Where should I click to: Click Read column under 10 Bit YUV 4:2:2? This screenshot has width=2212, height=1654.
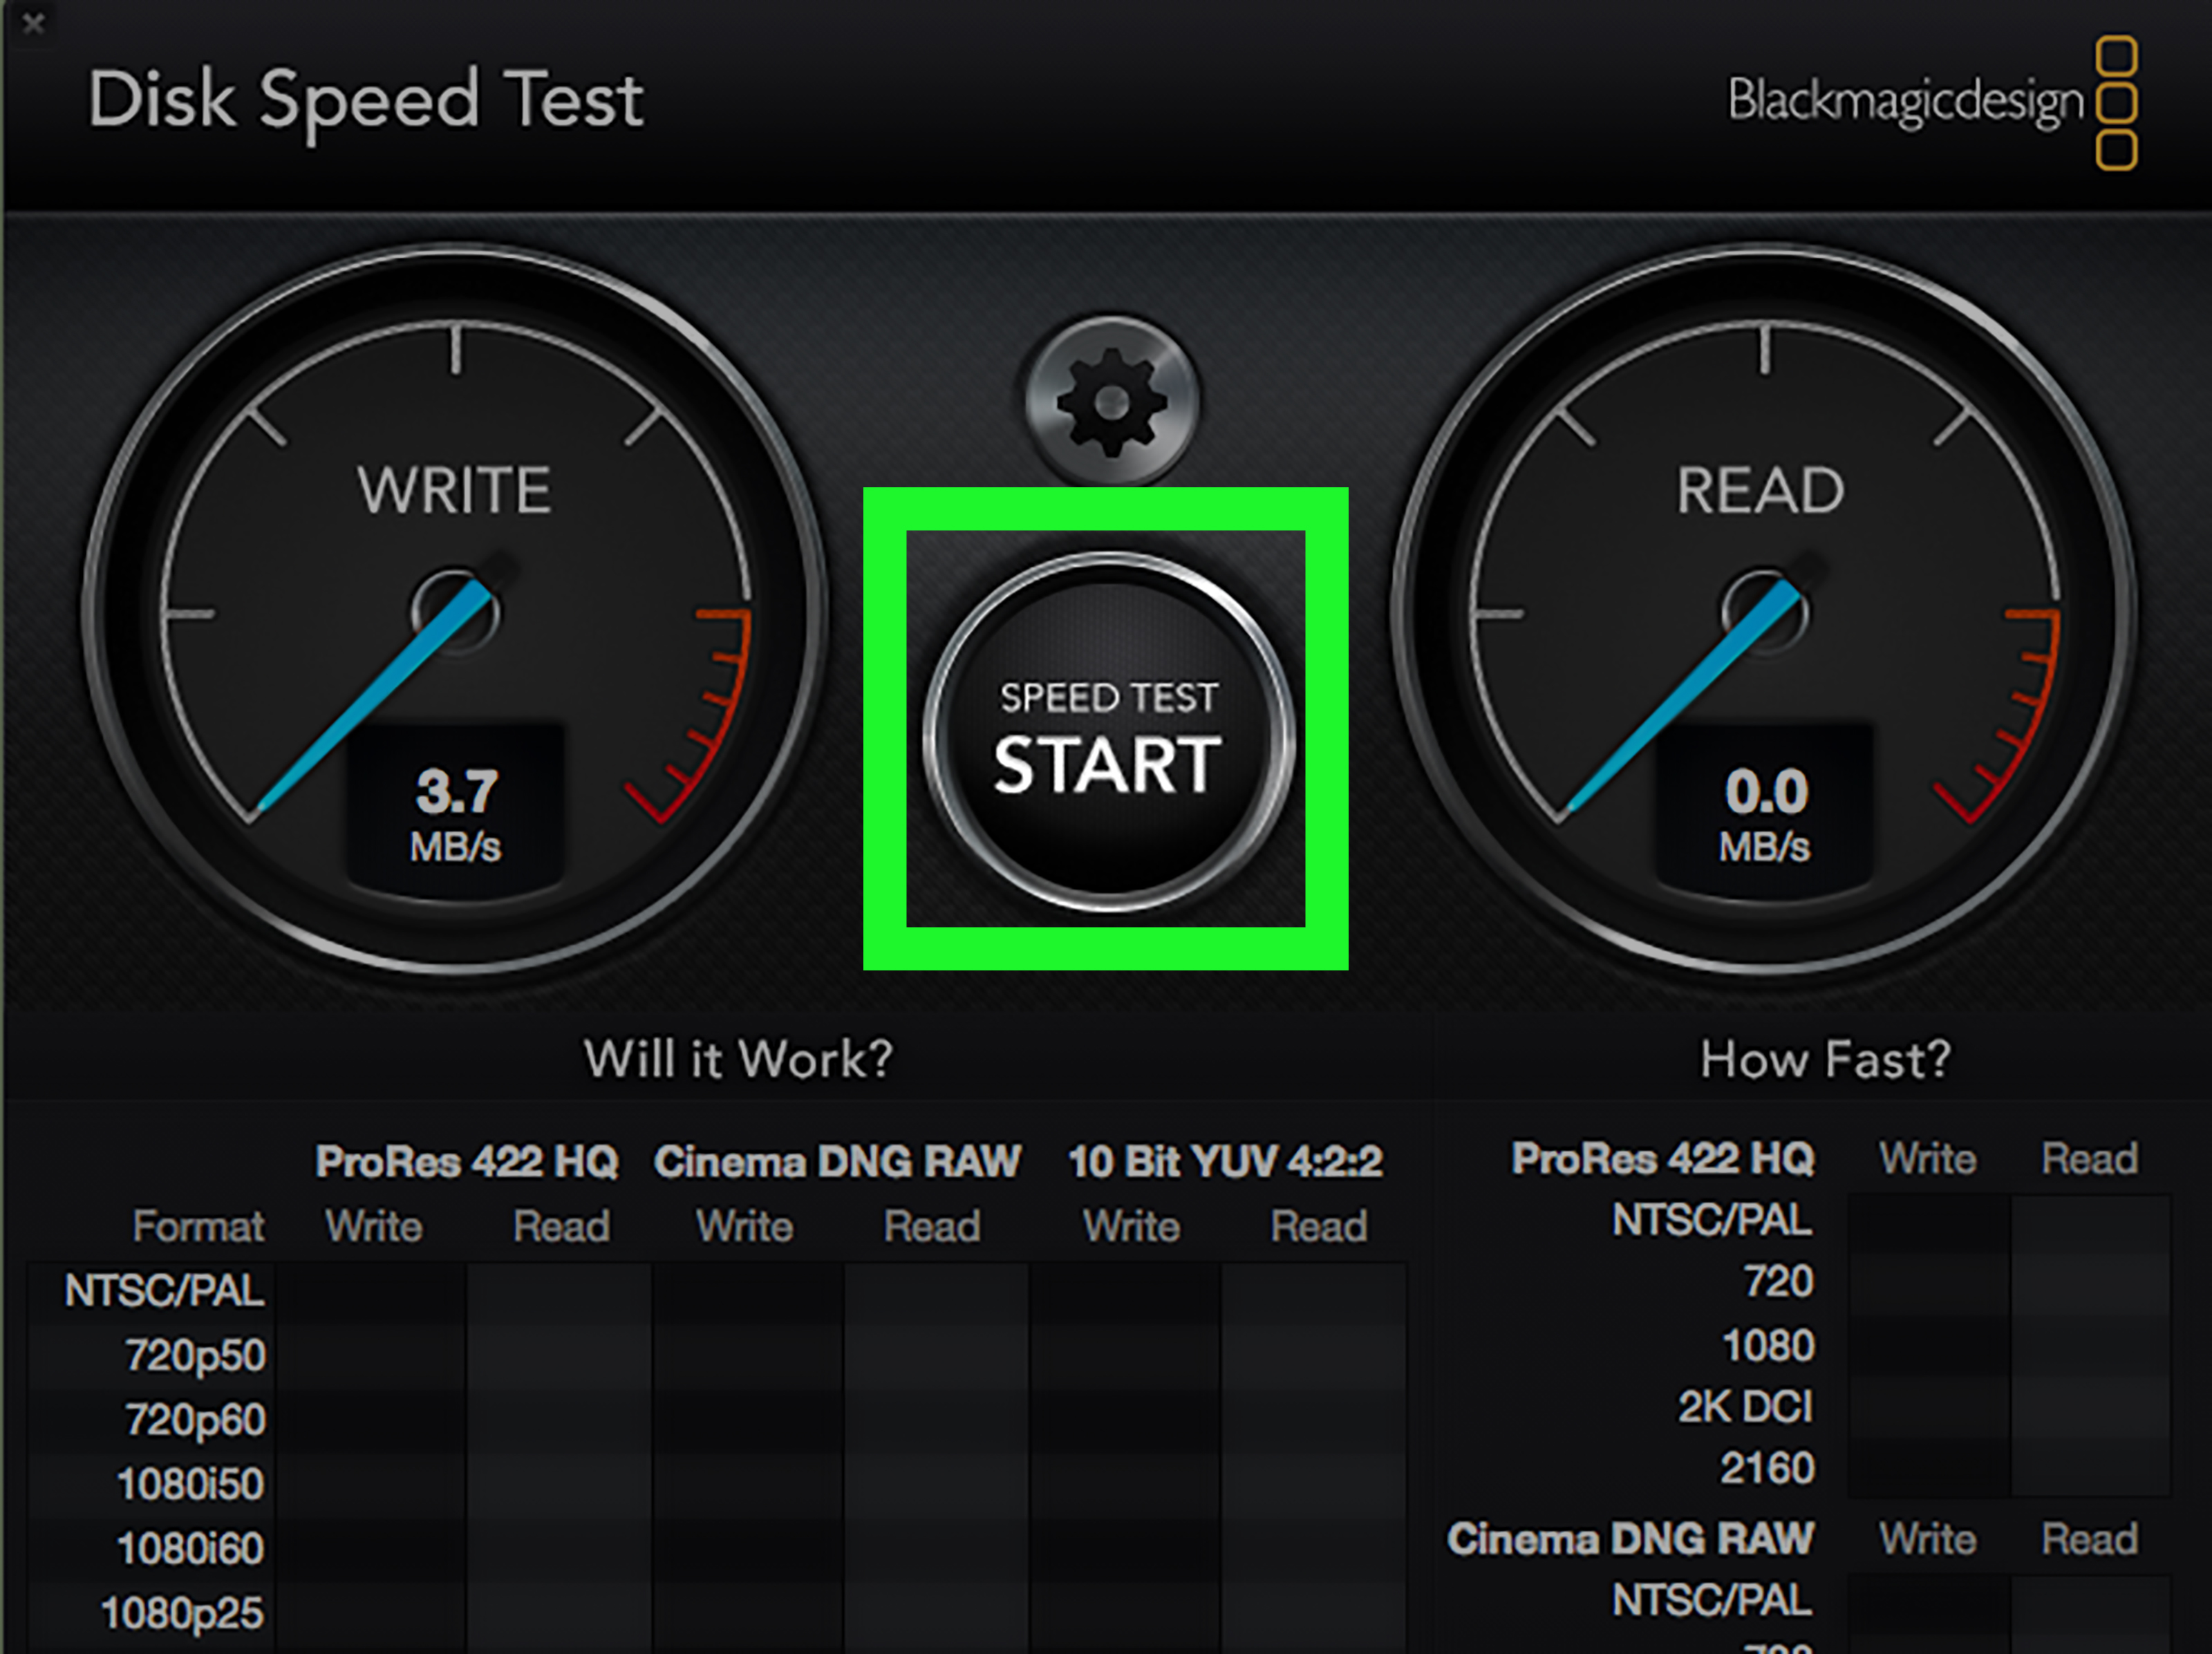point(1319,1226)
